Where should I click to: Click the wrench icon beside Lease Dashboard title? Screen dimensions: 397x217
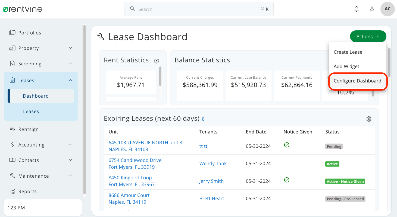pos(101,36)
